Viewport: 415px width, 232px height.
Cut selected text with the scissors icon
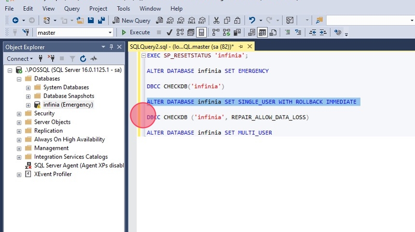[216, 20]
